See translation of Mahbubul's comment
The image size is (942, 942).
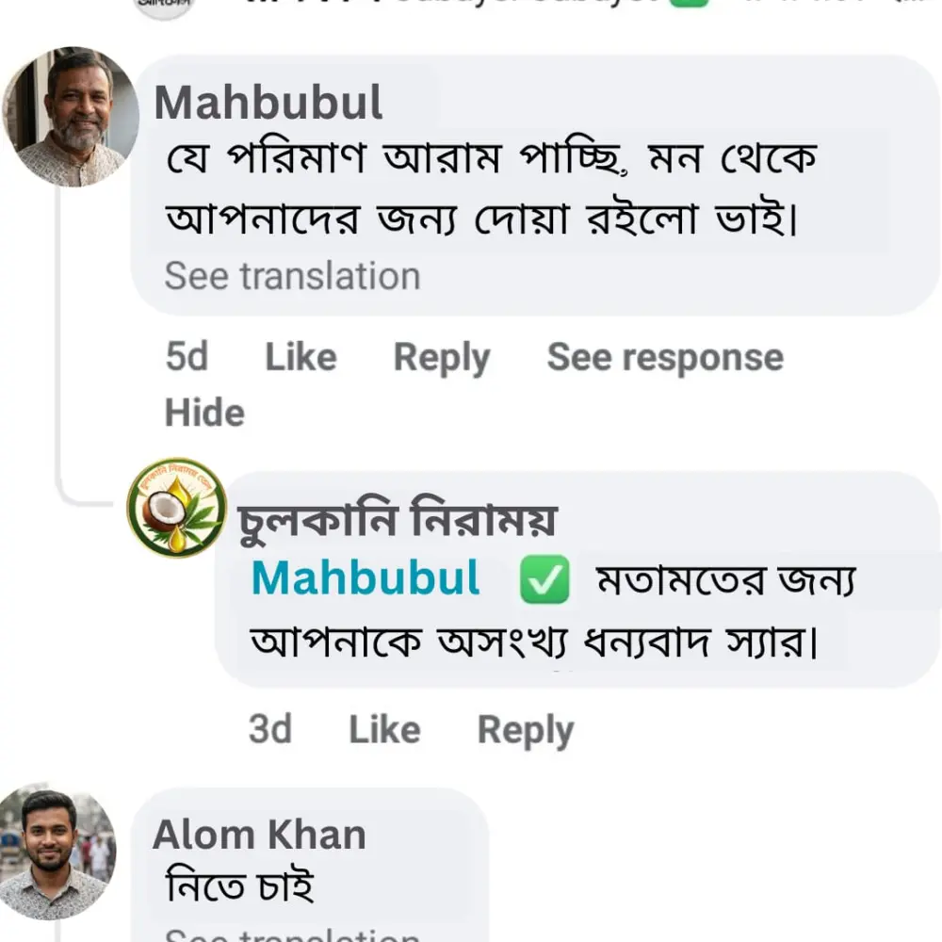(292, 276)
